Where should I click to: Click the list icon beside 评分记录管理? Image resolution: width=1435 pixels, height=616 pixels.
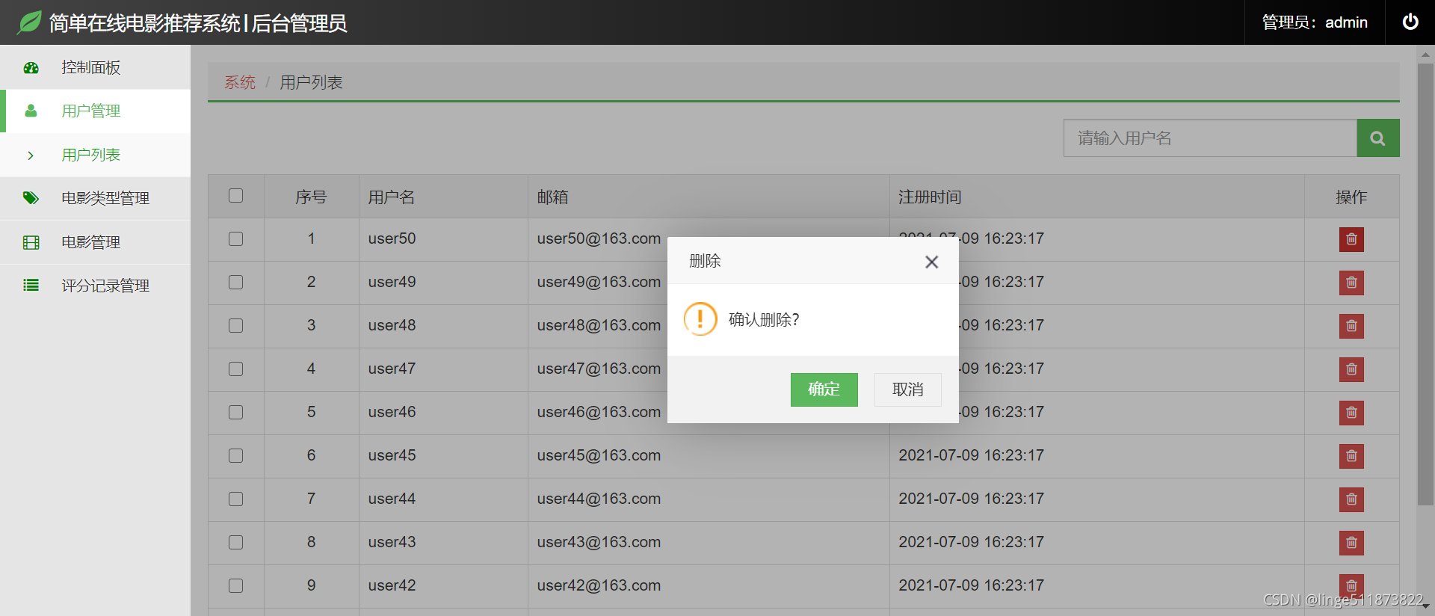point(31,285)
